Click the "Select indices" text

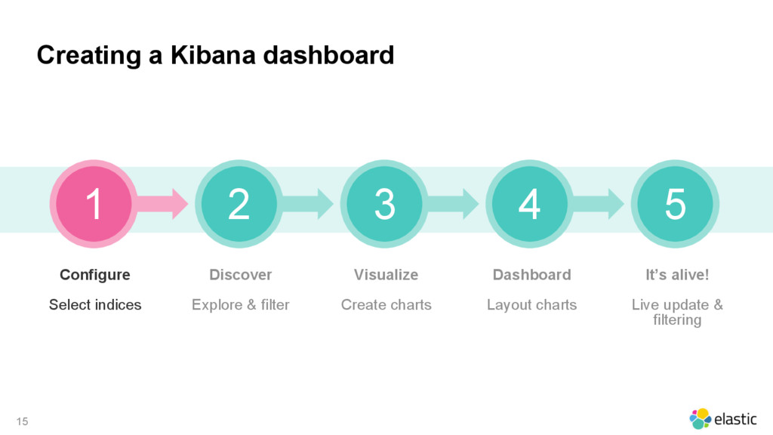[x=95, y=305]
